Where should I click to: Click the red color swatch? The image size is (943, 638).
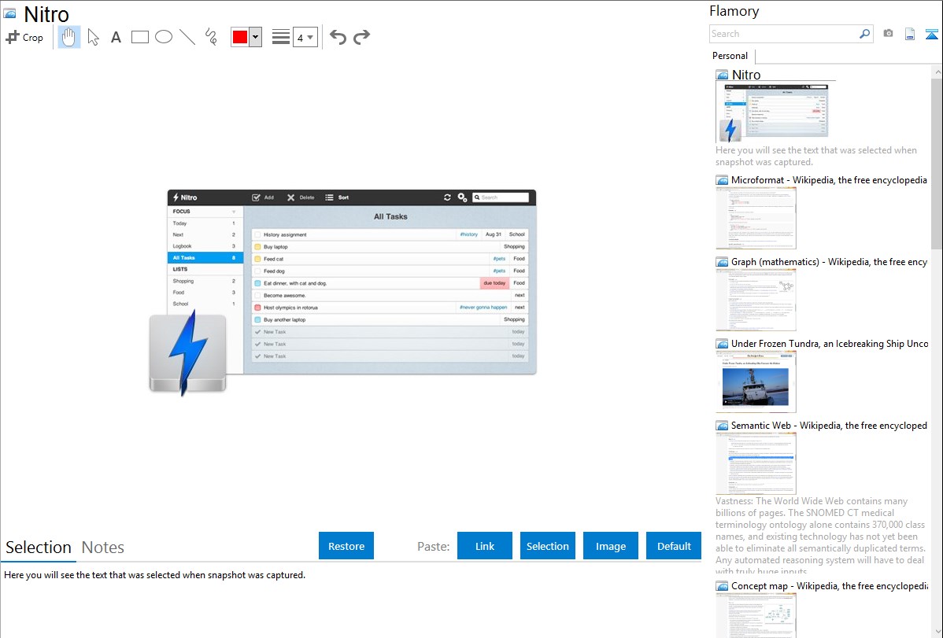click(240, 37)
